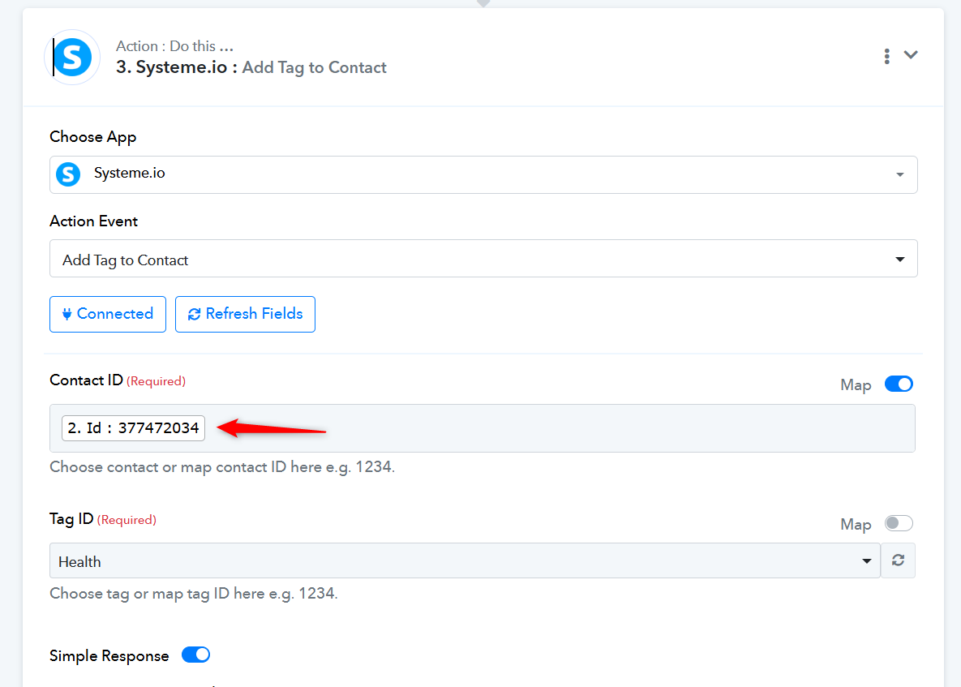This screenshot has width=961, height=687.
Task: Click the Connected button
Action: [x=108, y=314]
